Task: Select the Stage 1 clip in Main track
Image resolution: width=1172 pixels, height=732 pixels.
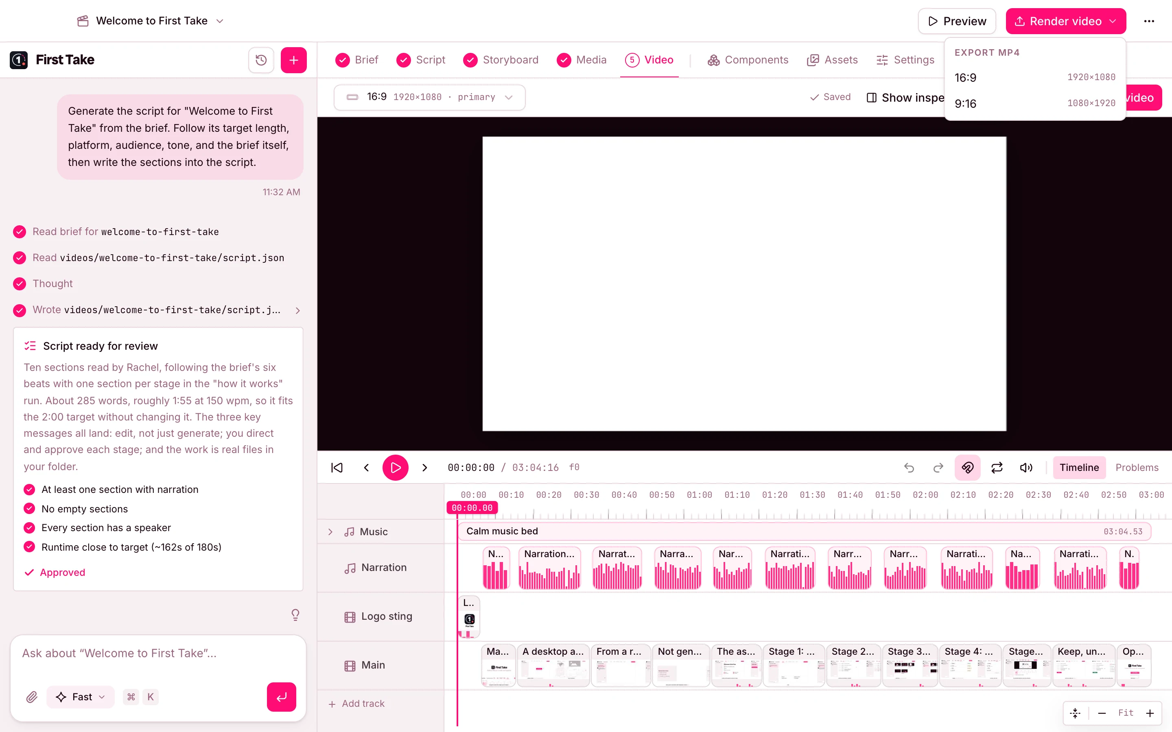Action: pyautogui.click(x=793, y=665)
